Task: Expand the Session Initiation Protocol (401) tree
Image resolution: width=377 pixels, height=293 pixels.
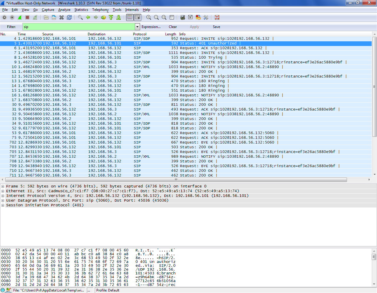Action: click(x=3, y=205)
